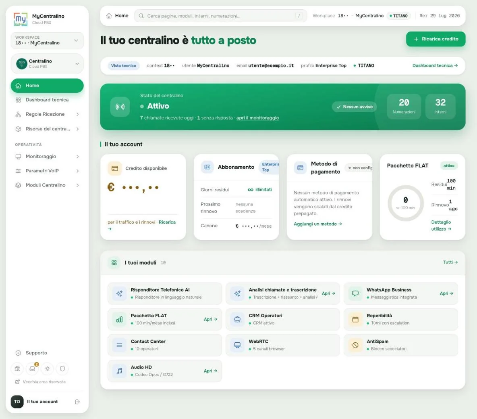
Task: Click the Reperibilità calendar icon
Action: point(355,319)
